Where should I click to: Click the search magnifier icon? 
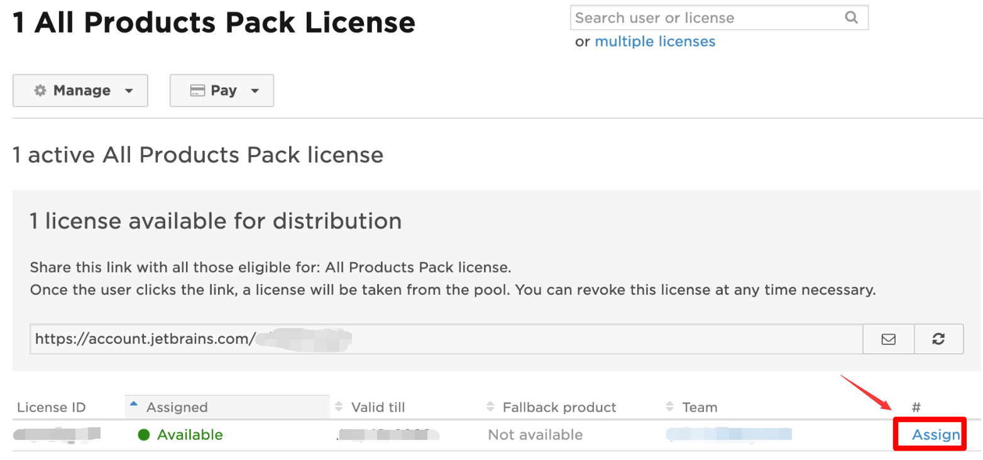[x=851, y=18]
